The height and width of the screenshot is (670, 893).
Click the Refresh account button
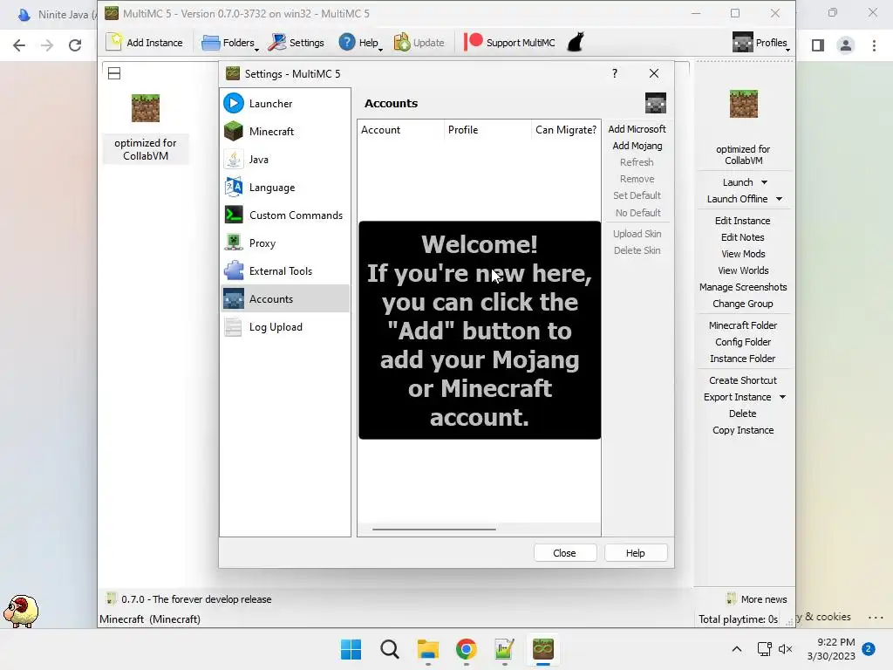pos(637,162)
